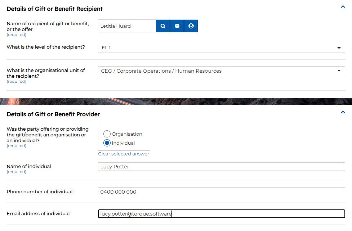The width and height of the screenshot is (352, 231).
Task: Click the recipient name field containing Letitia Huard
Action: pyautogui.click(x=127, y=26)
